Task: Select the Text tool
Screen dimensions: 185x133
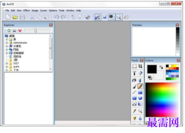Action: click(x=134, y=73)
